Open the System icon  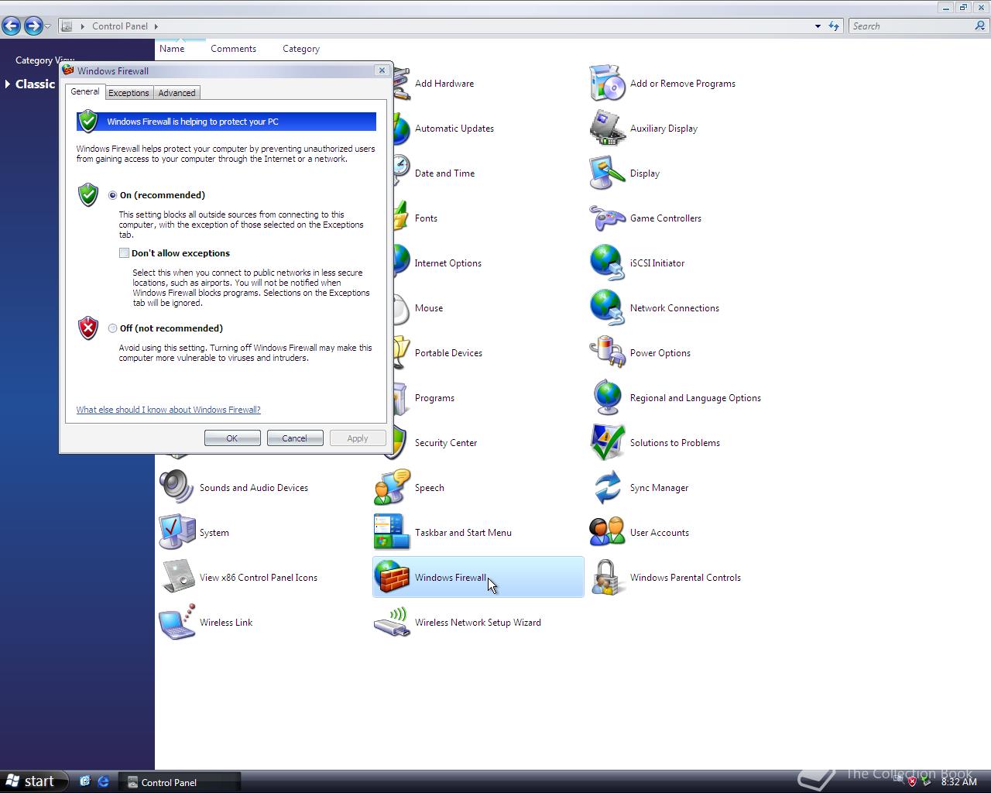point(177,532)
